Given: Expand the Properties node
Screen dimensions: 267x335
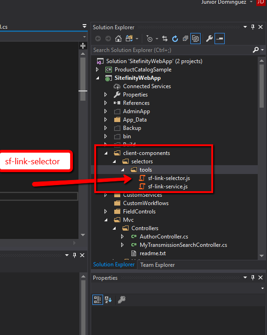Looking at the screenshot, I should coord(105,95).
